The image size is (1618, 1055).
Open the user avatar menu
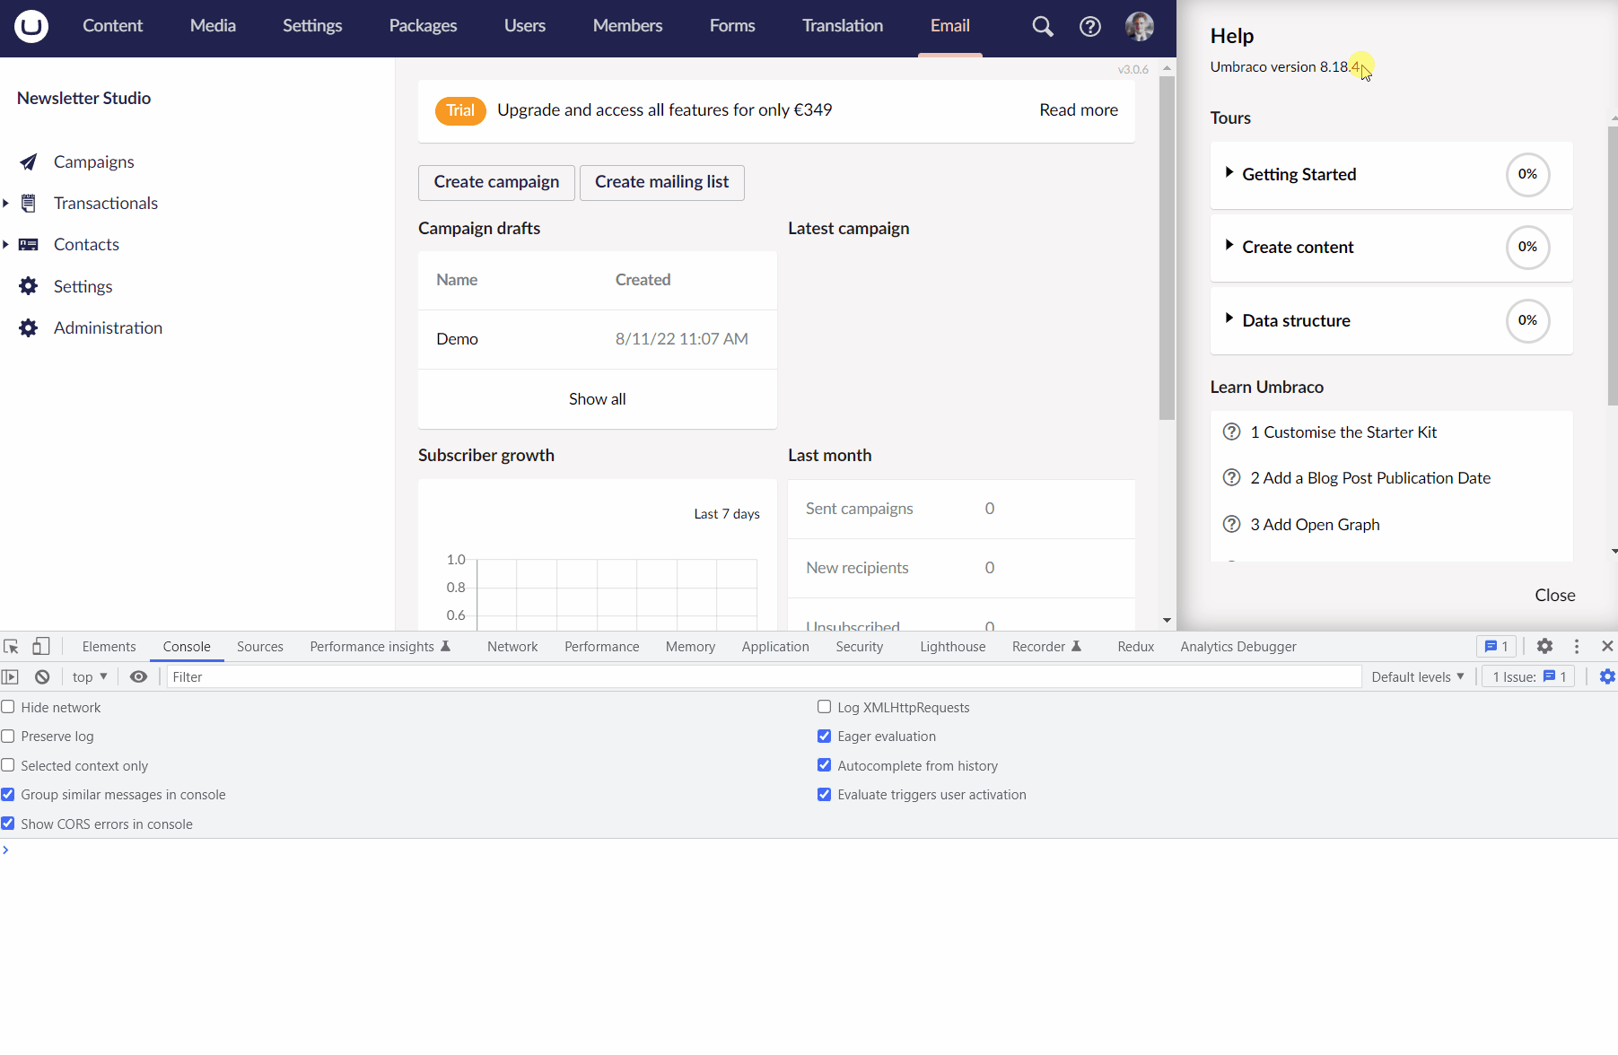tap(1140, 26)
